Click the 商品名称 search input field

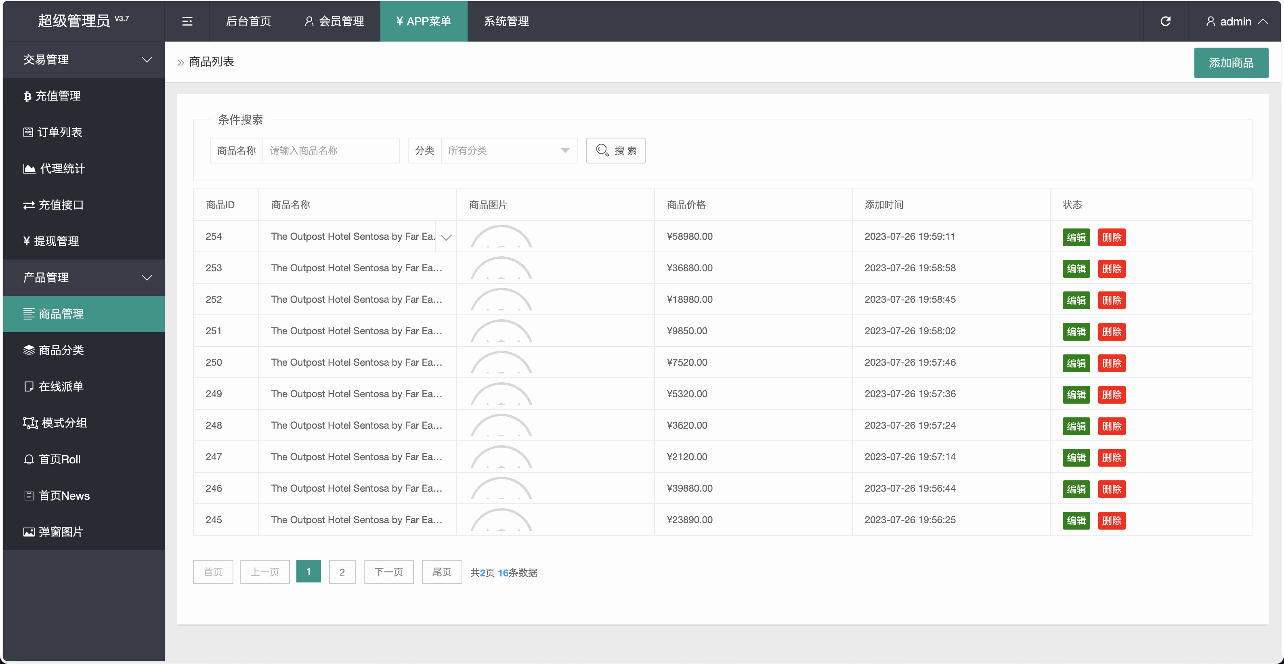coord(330,151)
